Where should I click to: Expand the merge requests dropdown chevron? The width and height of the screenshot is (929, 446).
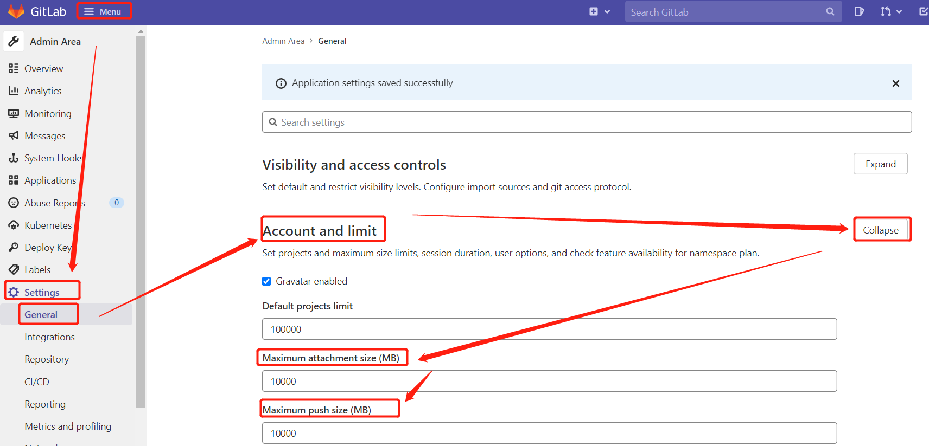pyautogui.click(x=899, y=11)
